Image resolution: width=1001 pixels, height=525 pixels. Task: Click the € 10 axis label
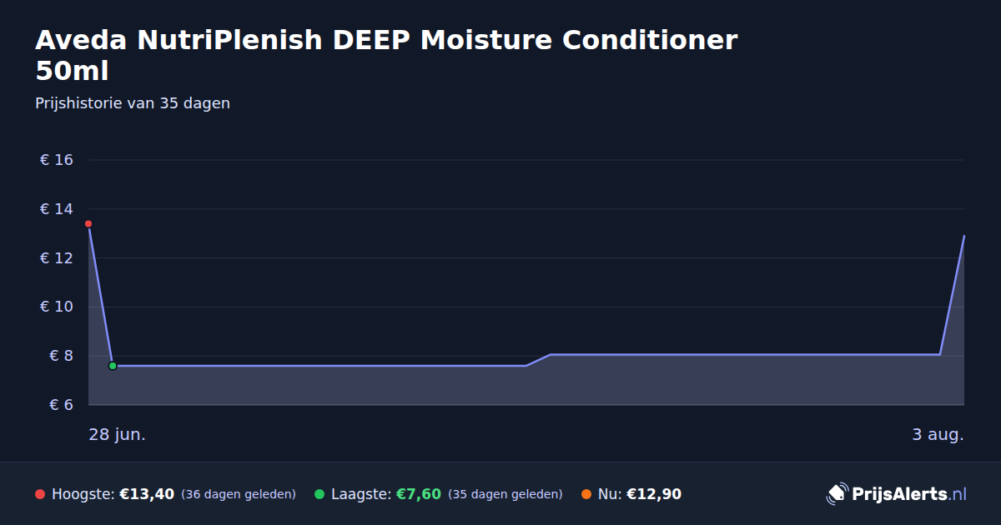[x=57, y=307]
